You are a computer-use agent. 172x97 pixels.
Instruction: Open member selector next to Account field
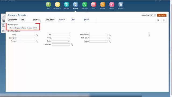click(x=37, y=41)
